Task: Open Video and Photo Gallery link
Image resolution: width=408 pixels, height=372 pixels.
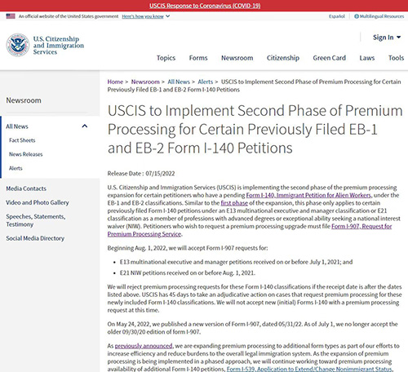Action: pos(38,202)
